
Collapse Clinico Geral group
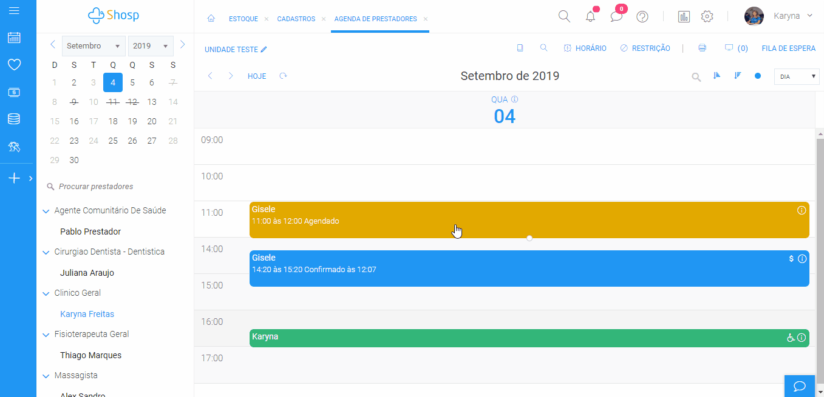[x=46, y=293]
